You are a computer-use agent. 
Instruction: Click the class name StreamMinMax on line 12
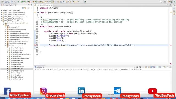(x=62, y=27)
